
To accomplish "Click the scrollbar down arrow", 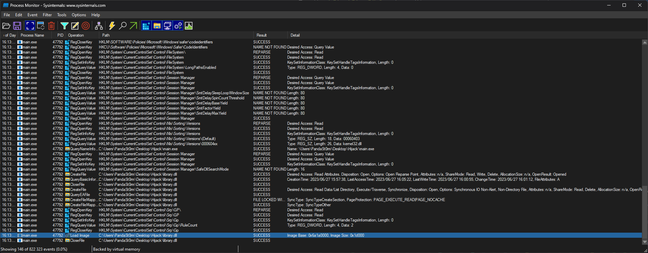I will point(645,242).
